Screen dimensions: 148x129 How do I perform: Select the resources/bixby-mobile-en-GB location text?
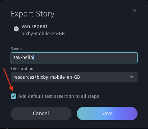47,77
